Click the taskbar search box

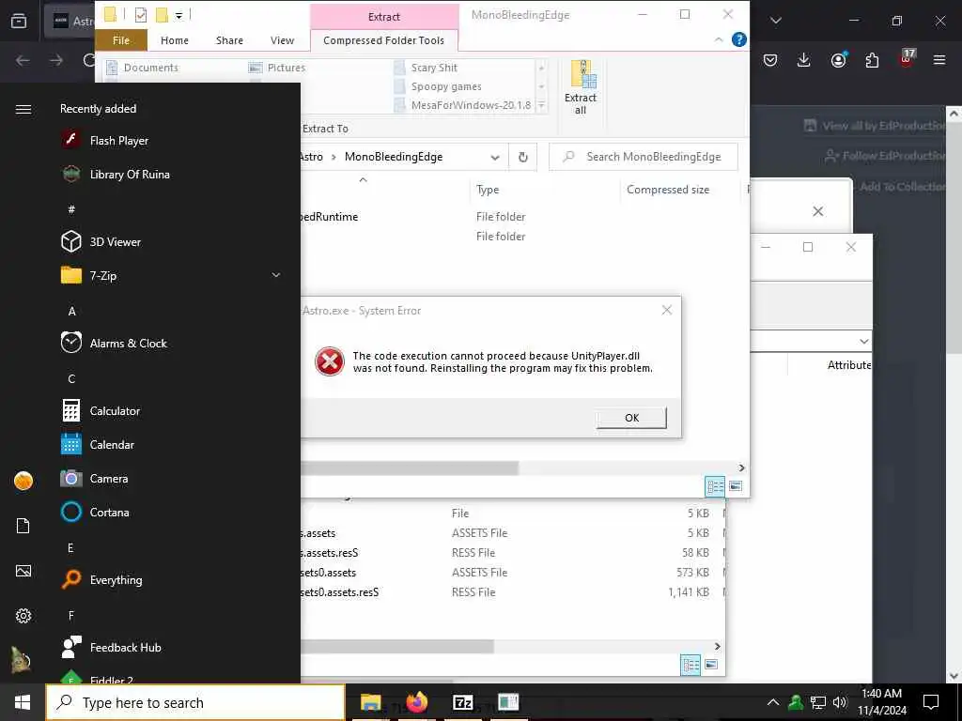click(x=195, y=702)
